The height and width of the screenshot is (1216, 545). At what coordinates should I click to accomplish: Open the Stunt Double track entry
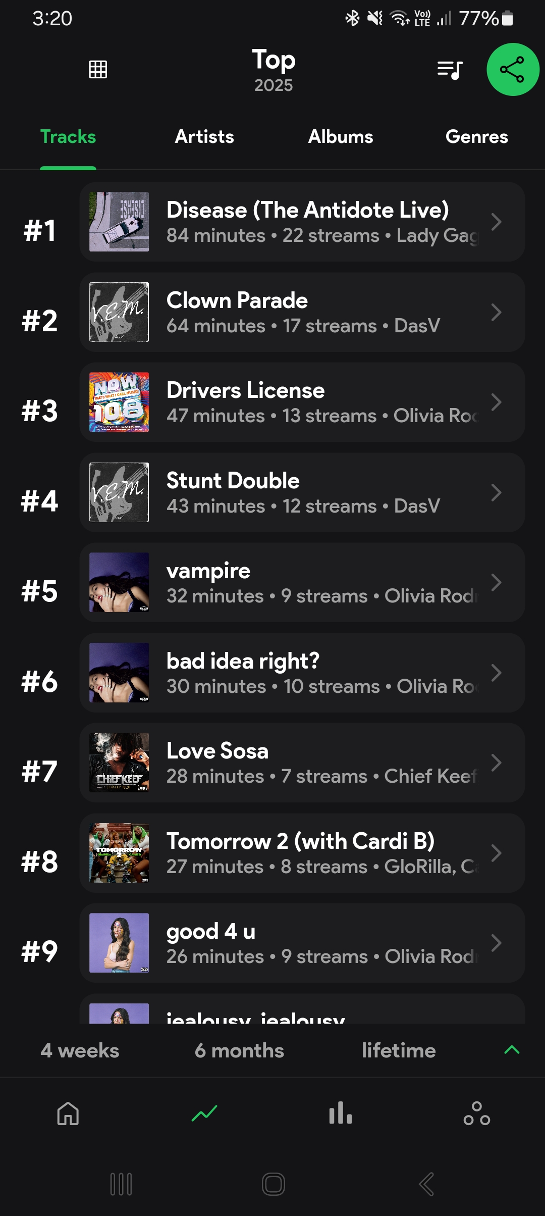pos(302,492)
